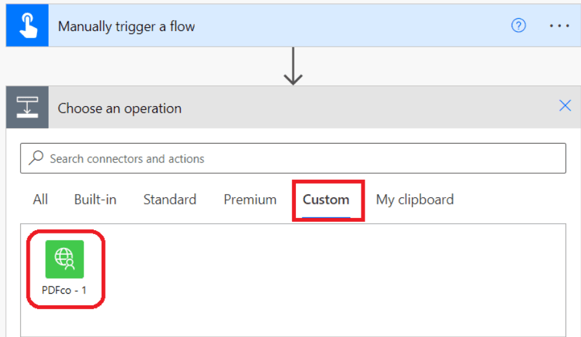The height and width of the screenshot is (337, 581).
Task: Switch to the All tab
Action: (40, 200)
